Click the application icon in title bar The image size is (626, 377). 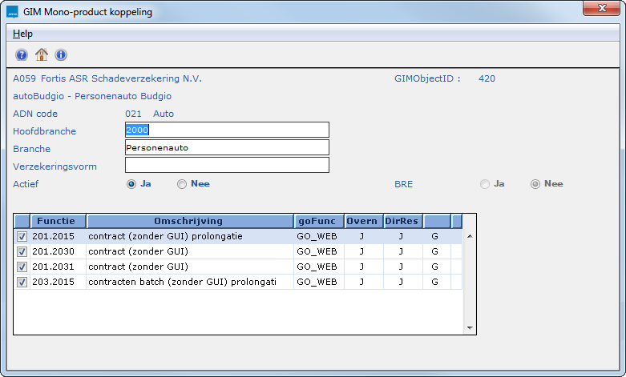[x=12, y=12]
